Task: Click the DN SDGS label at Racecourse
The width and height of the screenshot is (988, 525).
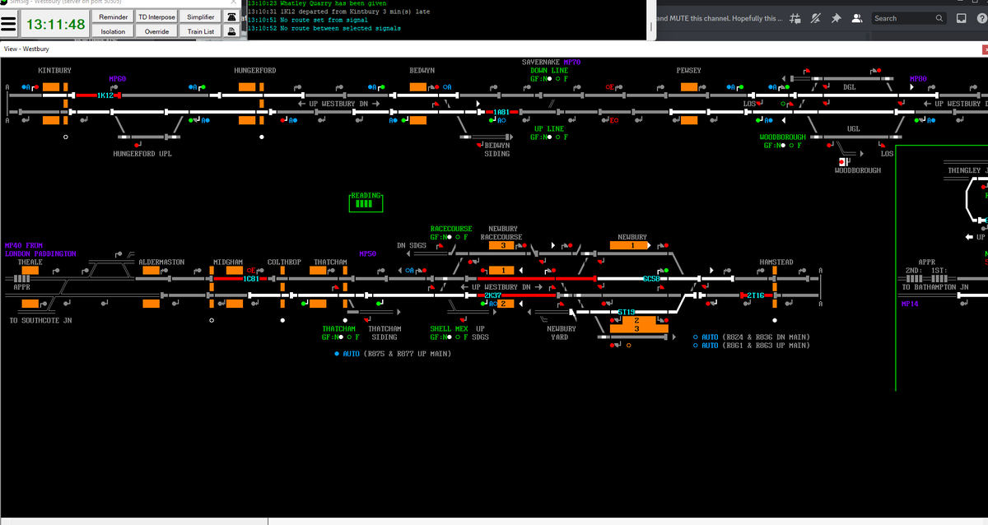Action: [x=412, y=245]
